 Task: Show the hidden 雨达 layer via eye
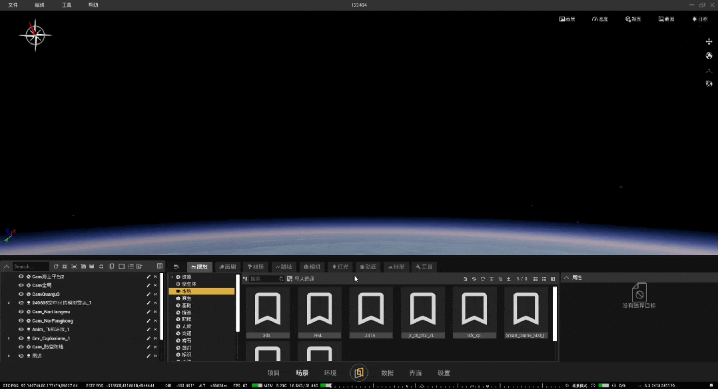(x=21, y=356)
